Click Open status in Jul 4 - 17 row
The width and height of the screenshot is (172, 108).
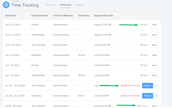(144, 55)
